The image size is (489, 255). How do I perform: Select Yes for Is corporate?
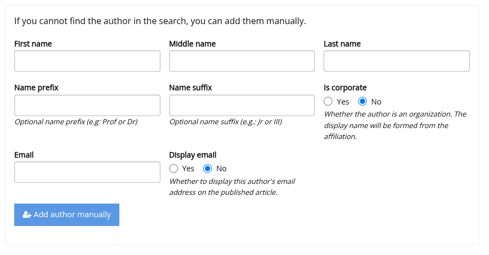coord(328,101)
